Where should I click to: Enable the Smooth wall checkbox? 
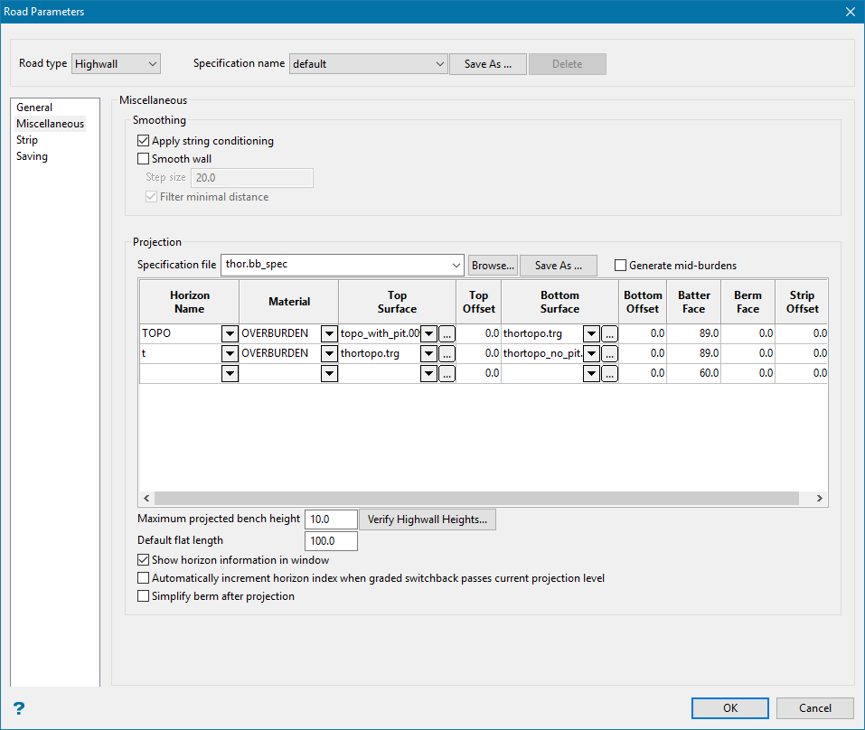(x=143, y=159)
